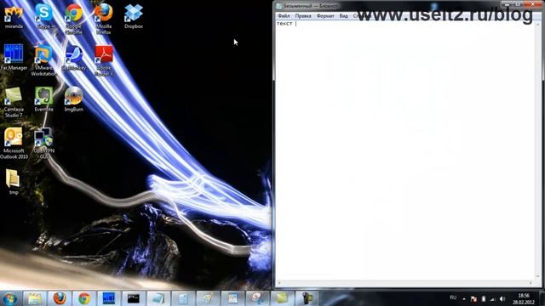Switch to Far Manager in the taskbar
The width and height of the screenshot is (545, 306).
tap(109, 298)
